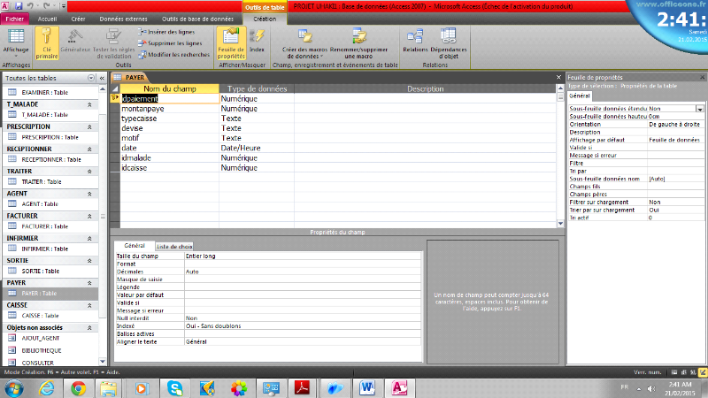Click Renommer/supprimer une macro

359,42
